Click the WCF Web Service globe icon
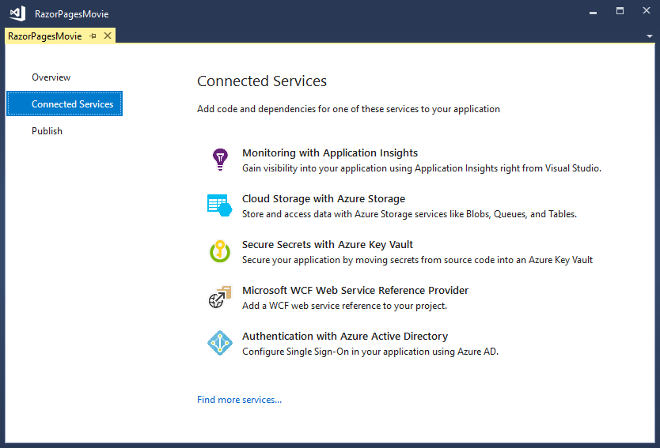 pos(219,296)
